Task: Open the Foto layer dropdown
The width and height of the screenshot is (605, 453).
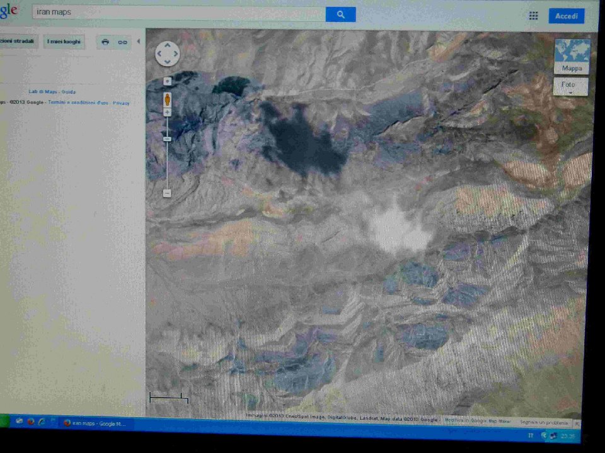Action: (571, 87)
